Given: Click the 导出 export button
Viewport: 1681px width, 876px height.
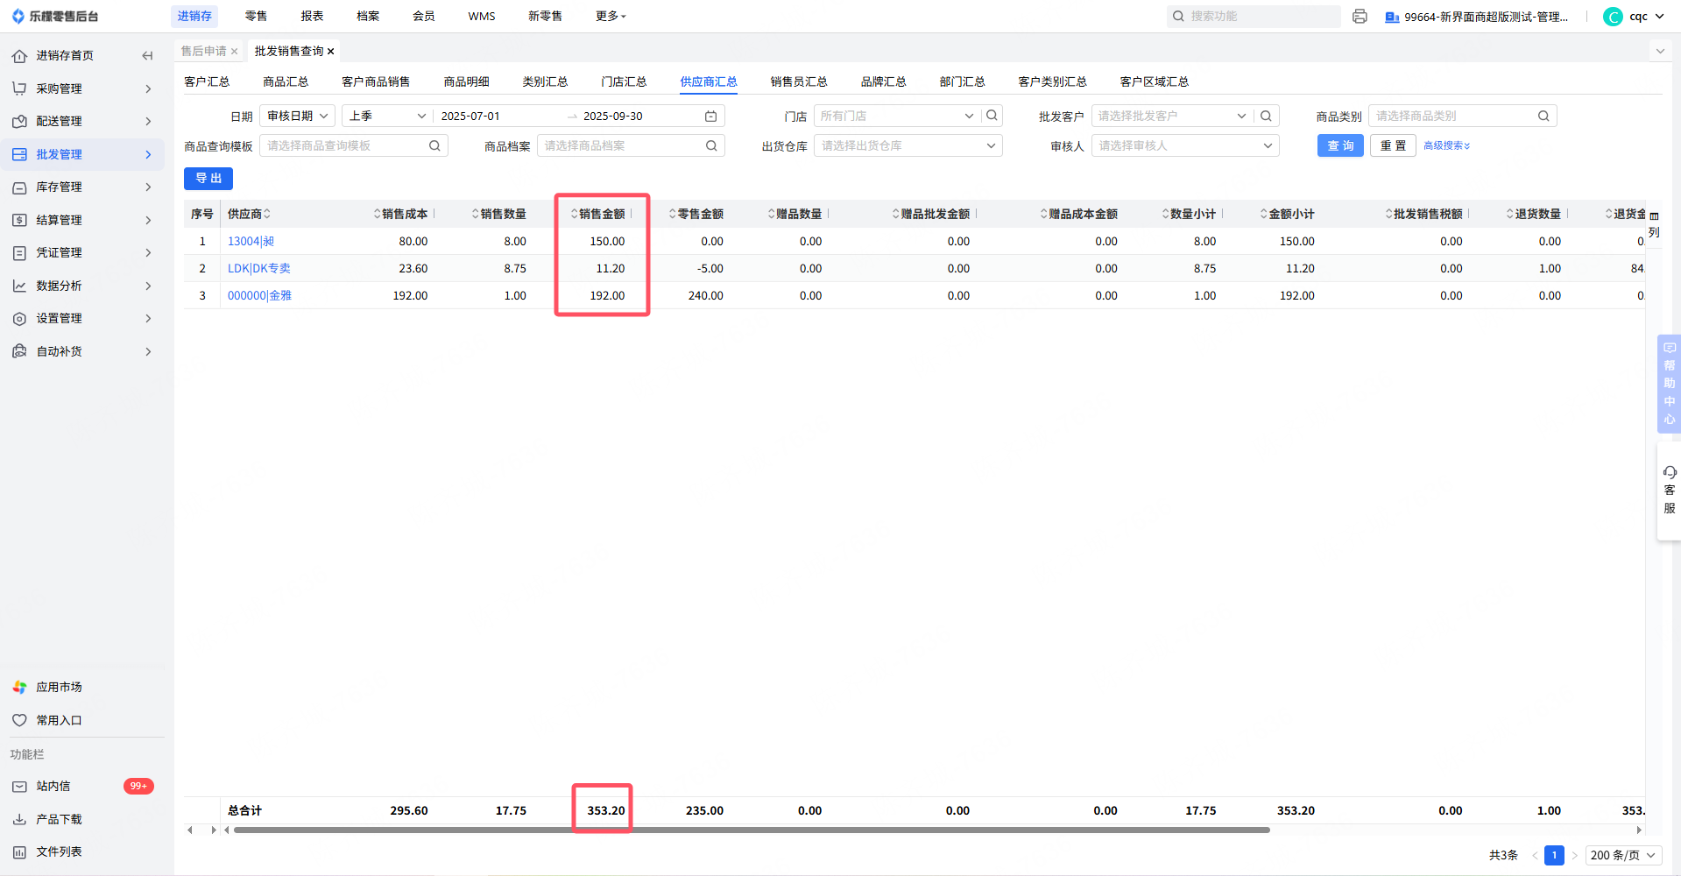Looking at the screenshot, I should [x=208, y=179].
